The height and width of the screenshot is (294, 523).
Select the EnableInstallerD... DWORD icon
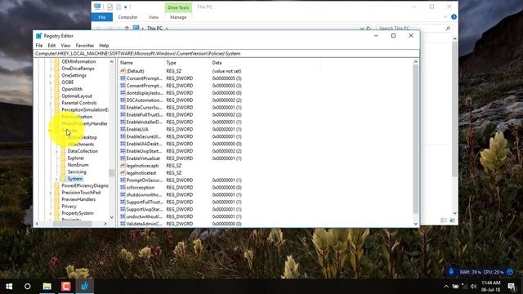tap(123, 122)
